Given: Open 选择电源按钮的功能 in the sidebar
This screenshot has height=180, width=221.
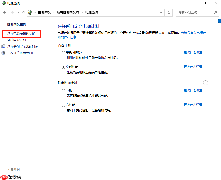Looking at the screenshot, I should pyautogui.click(x=21, y=34).
